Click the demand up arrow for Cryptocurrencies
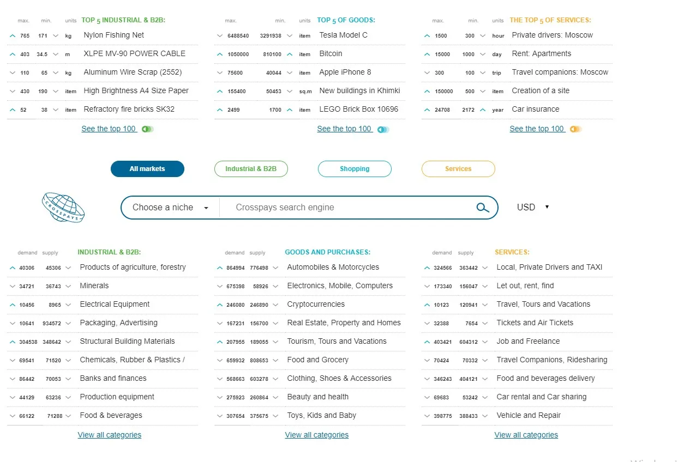The height and width of the screenshot is (462, 678). [220, 305]
